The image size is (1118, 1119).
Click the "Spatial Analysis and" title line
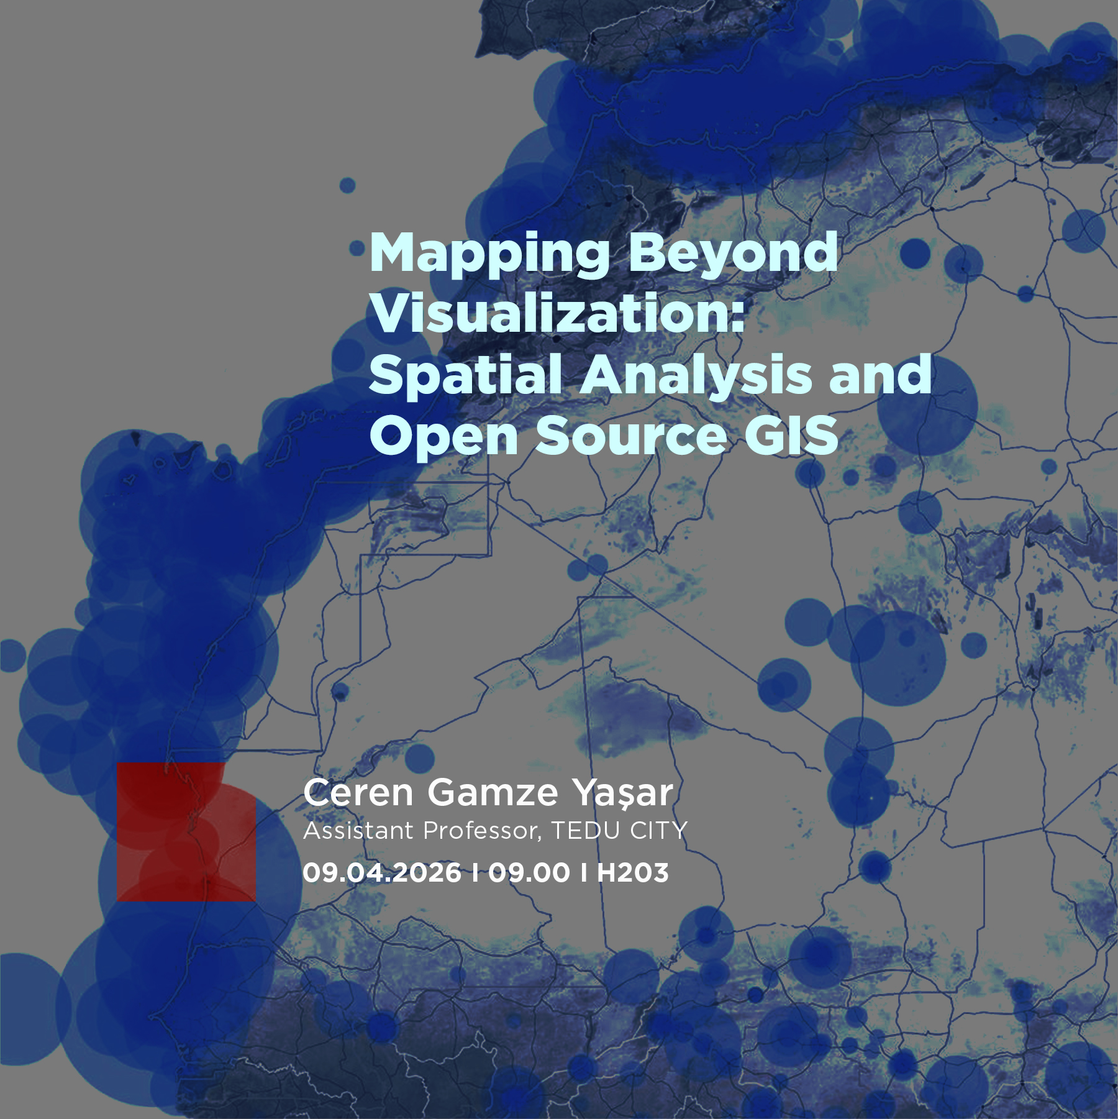tap(650, 375)
